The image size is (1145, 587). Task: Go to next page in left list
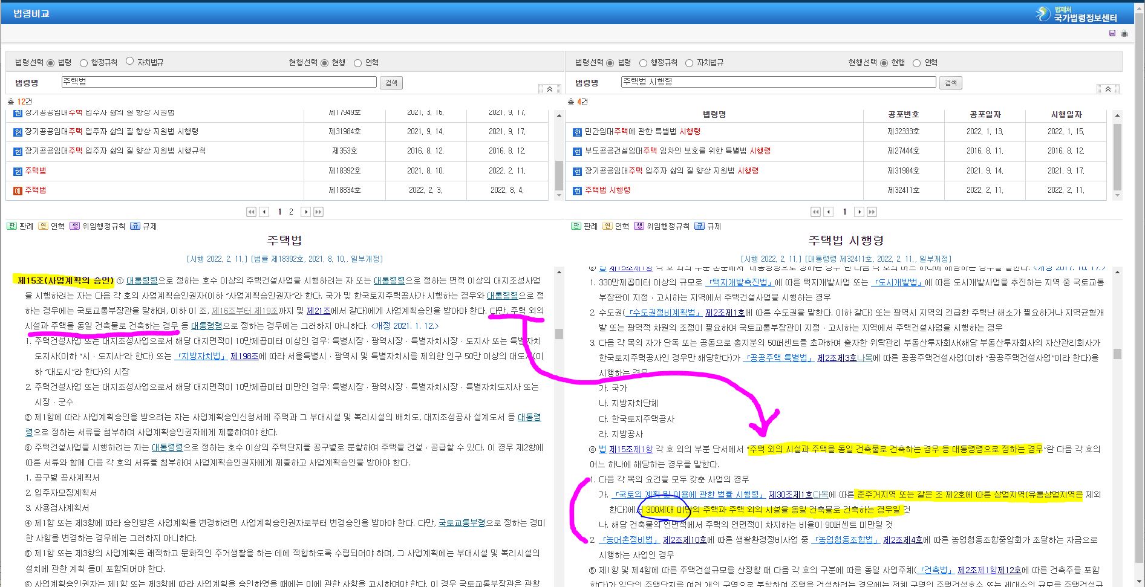click(x=305, y=212)
